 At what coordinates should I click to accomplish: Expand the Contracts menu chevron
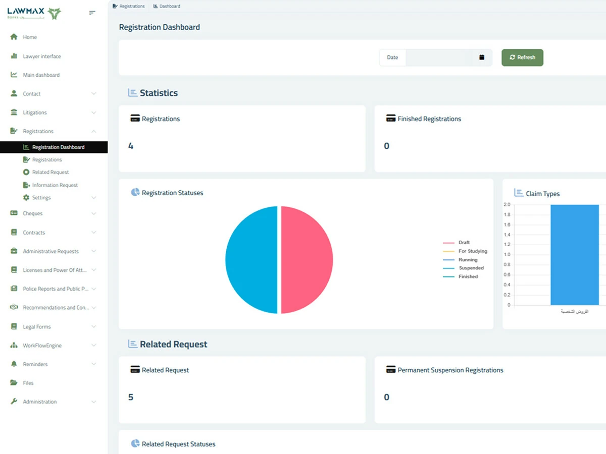[94, 232]
